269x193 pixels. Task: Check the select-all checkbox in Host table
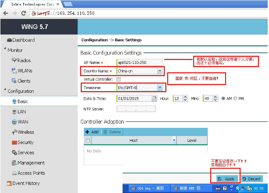click(x=88, y=140)
